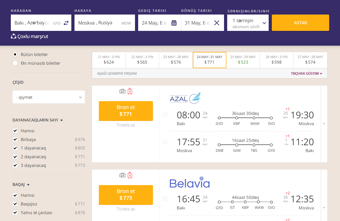Viewport: 340px width, 221px height.
Task: Select the 25 MAY–29 MAY price tab
Action: pos(243,60)
